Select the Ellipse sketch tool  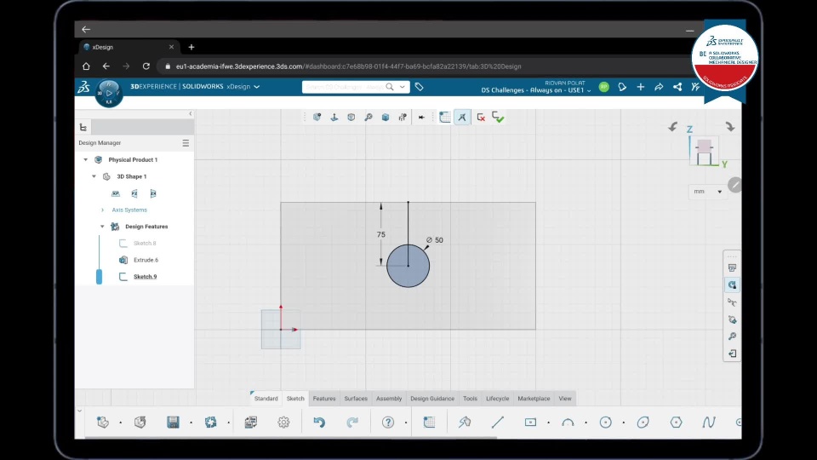pyautogui.click(x=643, y=422)
